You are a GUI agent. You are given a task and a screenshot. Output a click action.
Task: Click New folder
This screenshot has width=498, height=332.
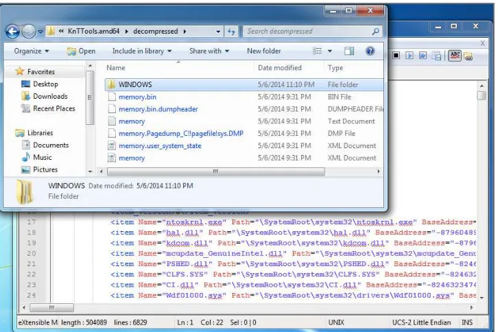[x=263, y=51]
